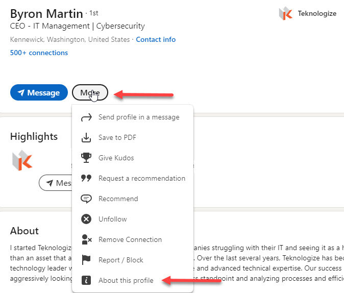Click the share arrow icon for Send profile
Viewport: 344px width, 293px height.
[x=87, y=117]
